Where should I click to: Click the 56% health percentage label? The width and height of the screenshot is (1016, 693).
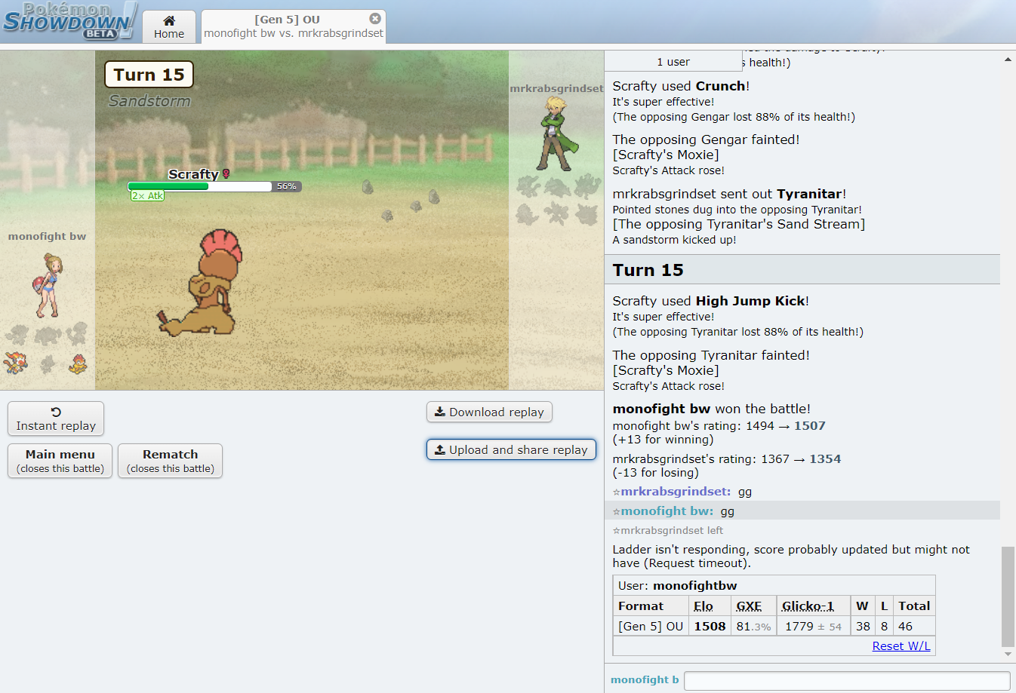pyautogui.click(x=287, y=186)
